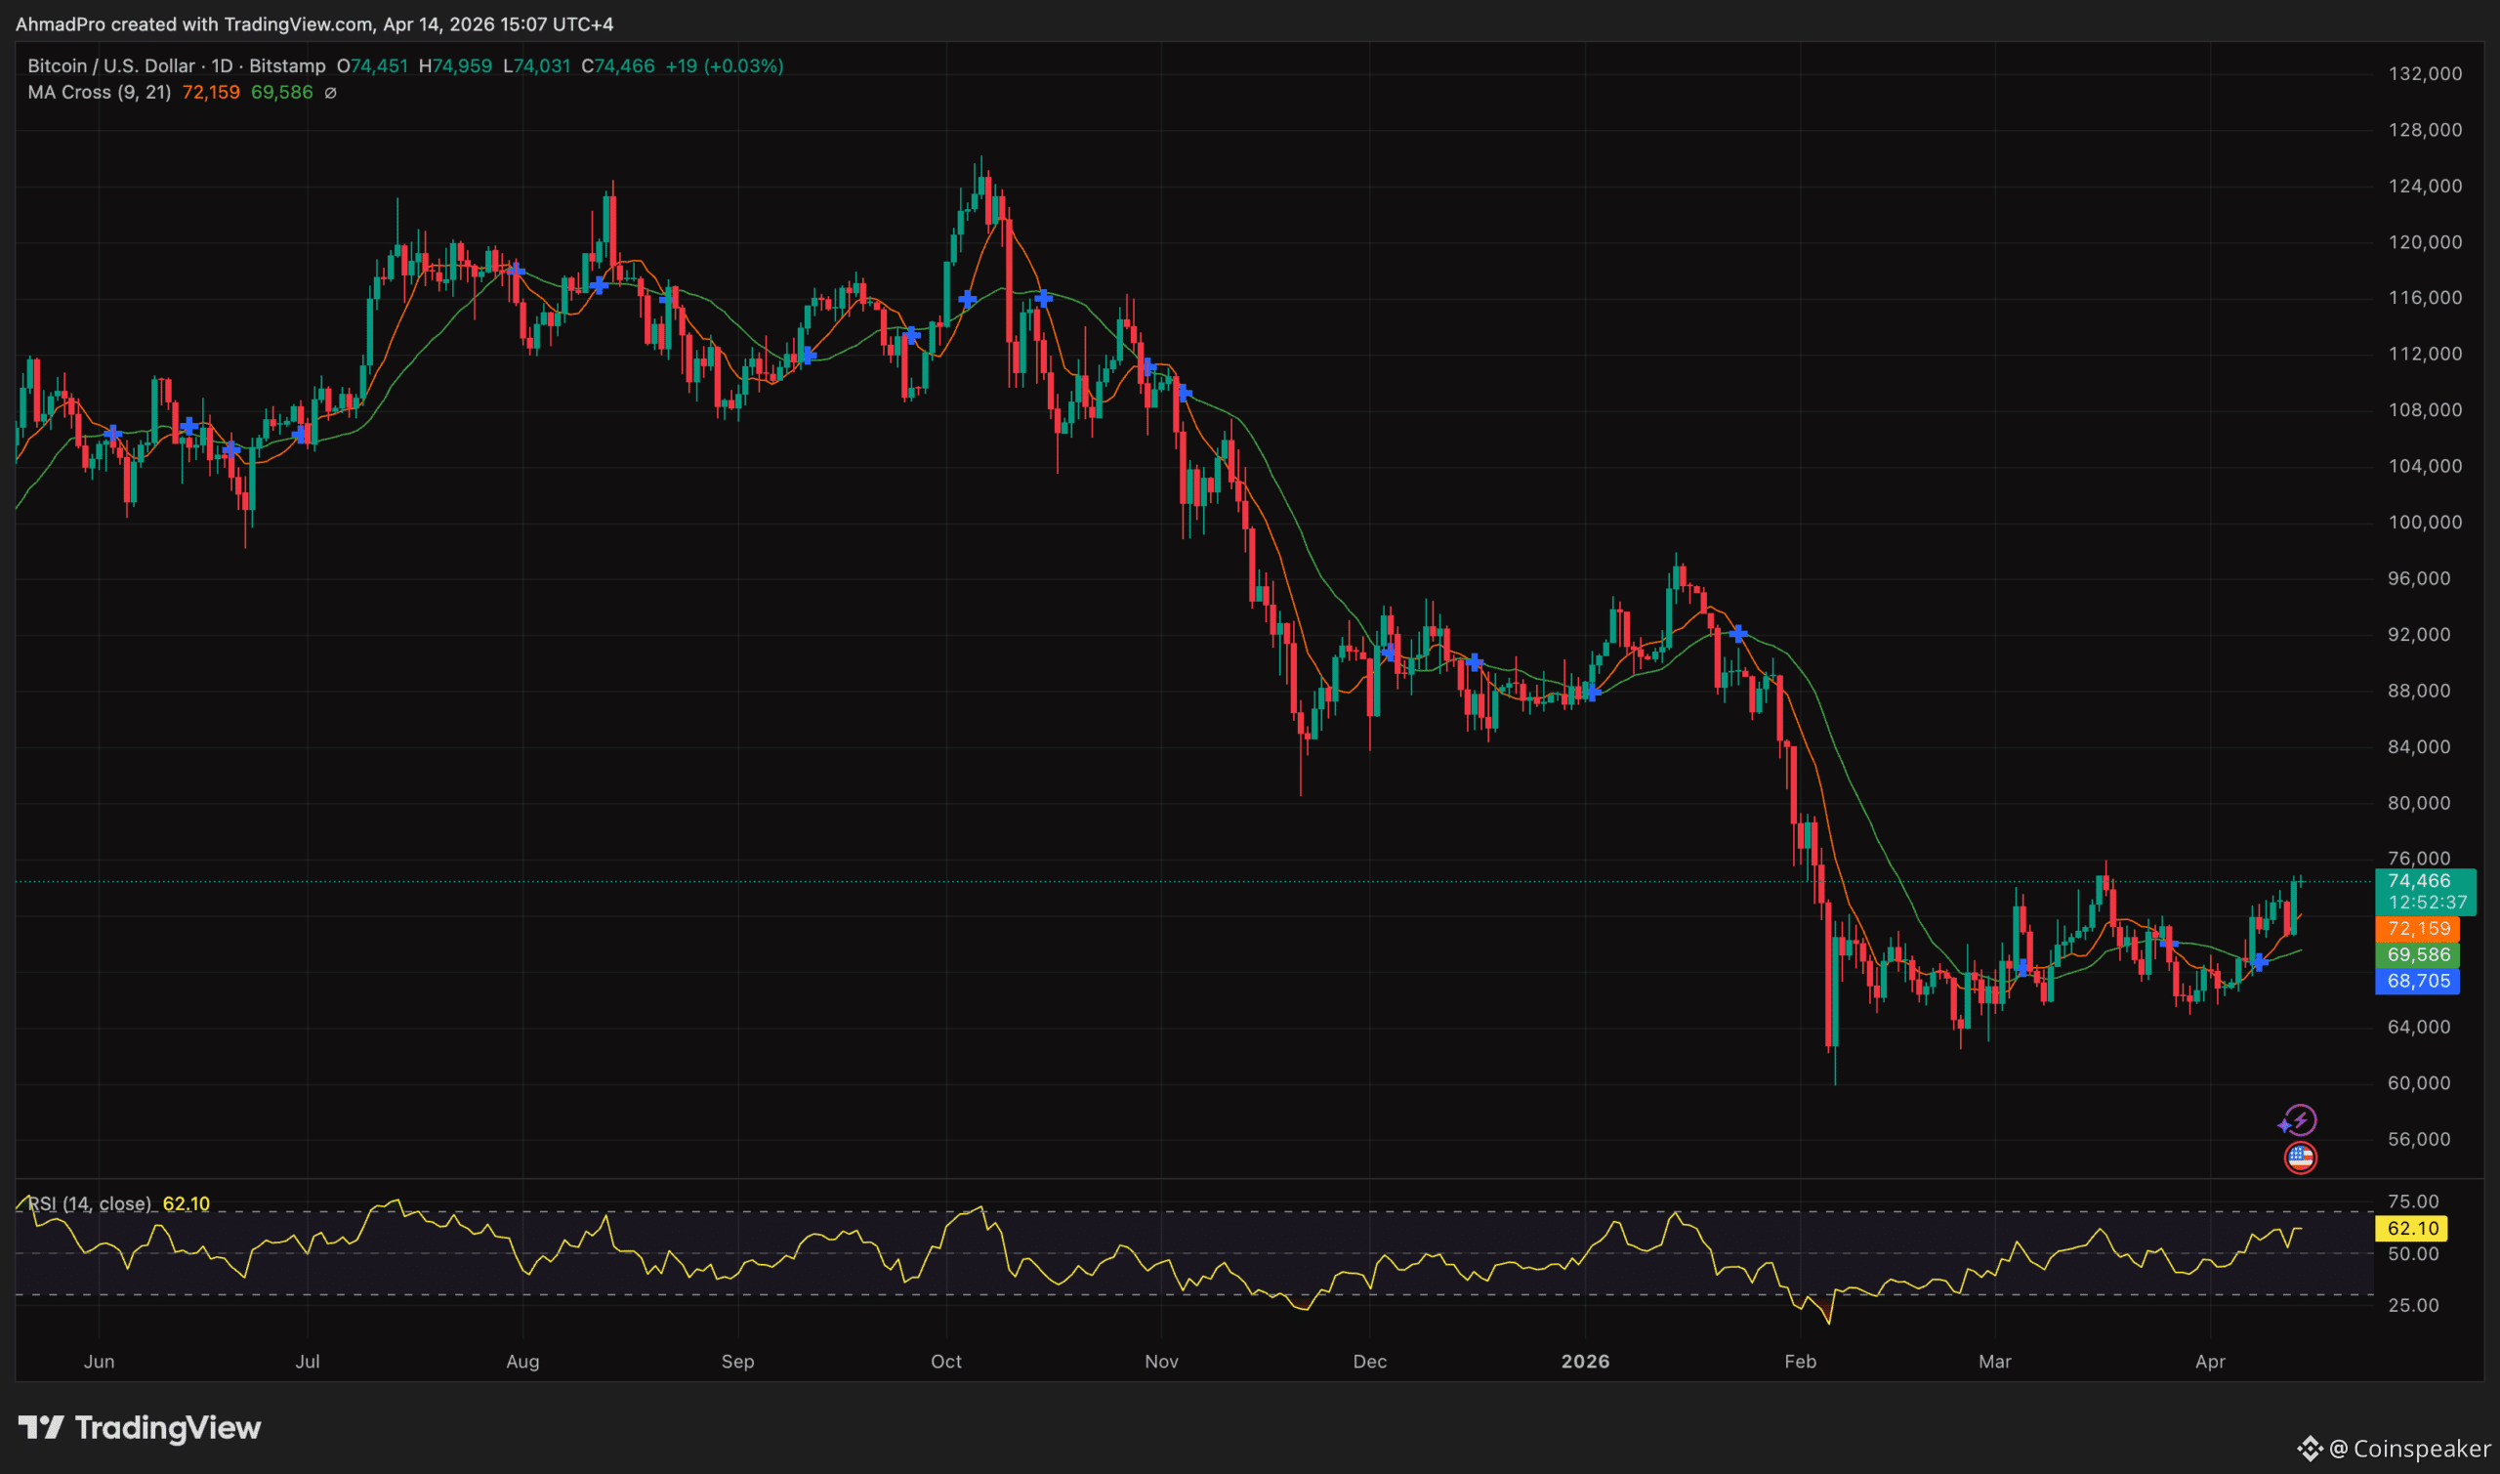Click the blue cross marker in late January 2026
Image resolution: width=2500 pixels, height=1474 pixels.
pos(1737,633)
